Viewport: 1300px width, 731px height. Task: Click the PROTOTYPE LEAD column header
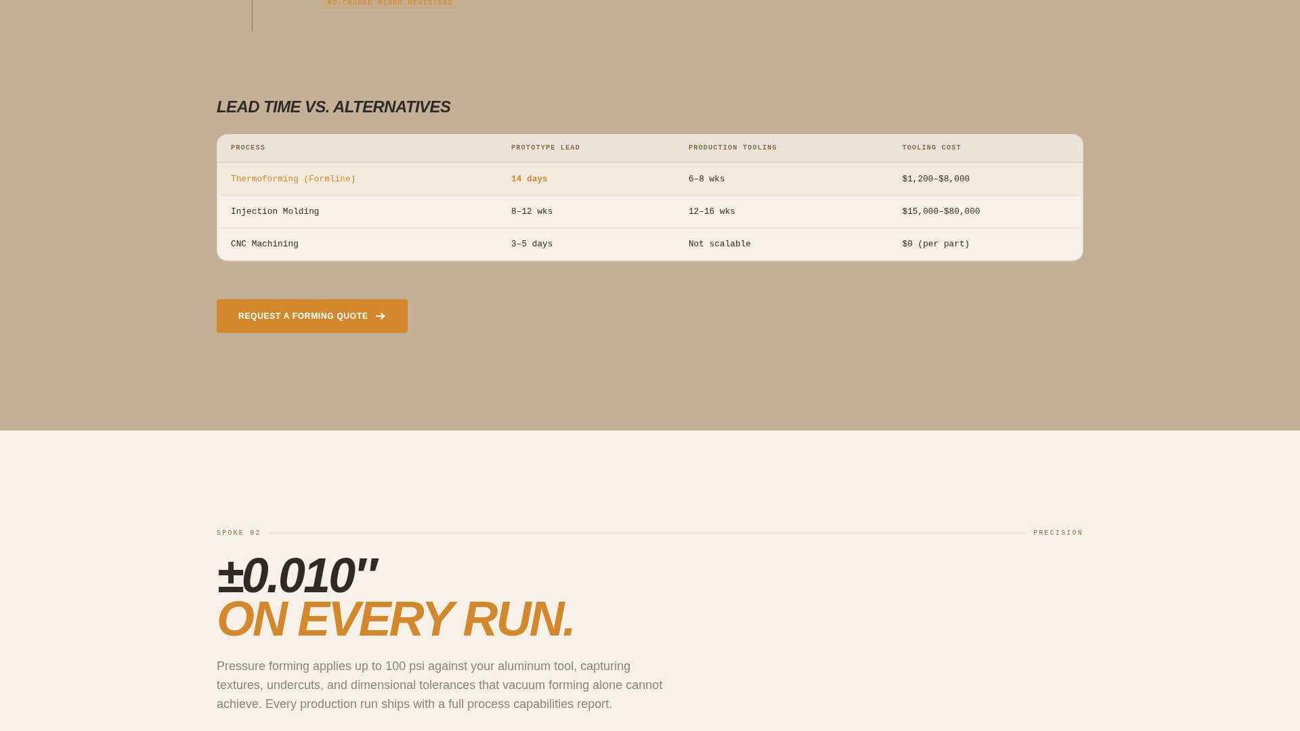point(546,148)
